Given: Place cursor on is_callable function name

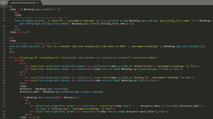Looking at the screenshot, I should tap(110, 21).
